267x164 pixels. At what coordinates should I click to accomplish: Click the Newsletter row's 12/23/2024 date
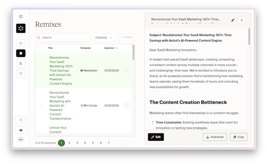pyautogui.click(x=111, y=70)
